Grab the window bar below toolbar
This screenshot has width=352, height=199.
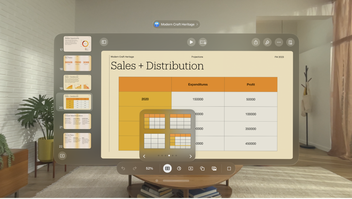pyautogui.click(x=176, y=180)
